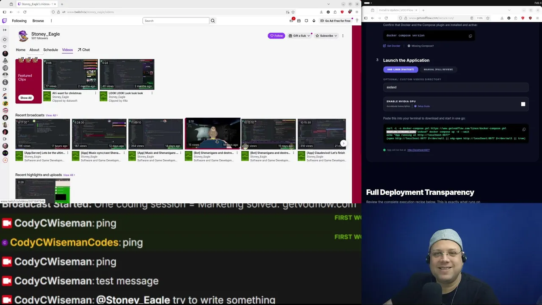The width and height of the screenshot is (542, 305).
Task: Bookmark the Twitch page with star icon
Action: (x=293, y=12)
